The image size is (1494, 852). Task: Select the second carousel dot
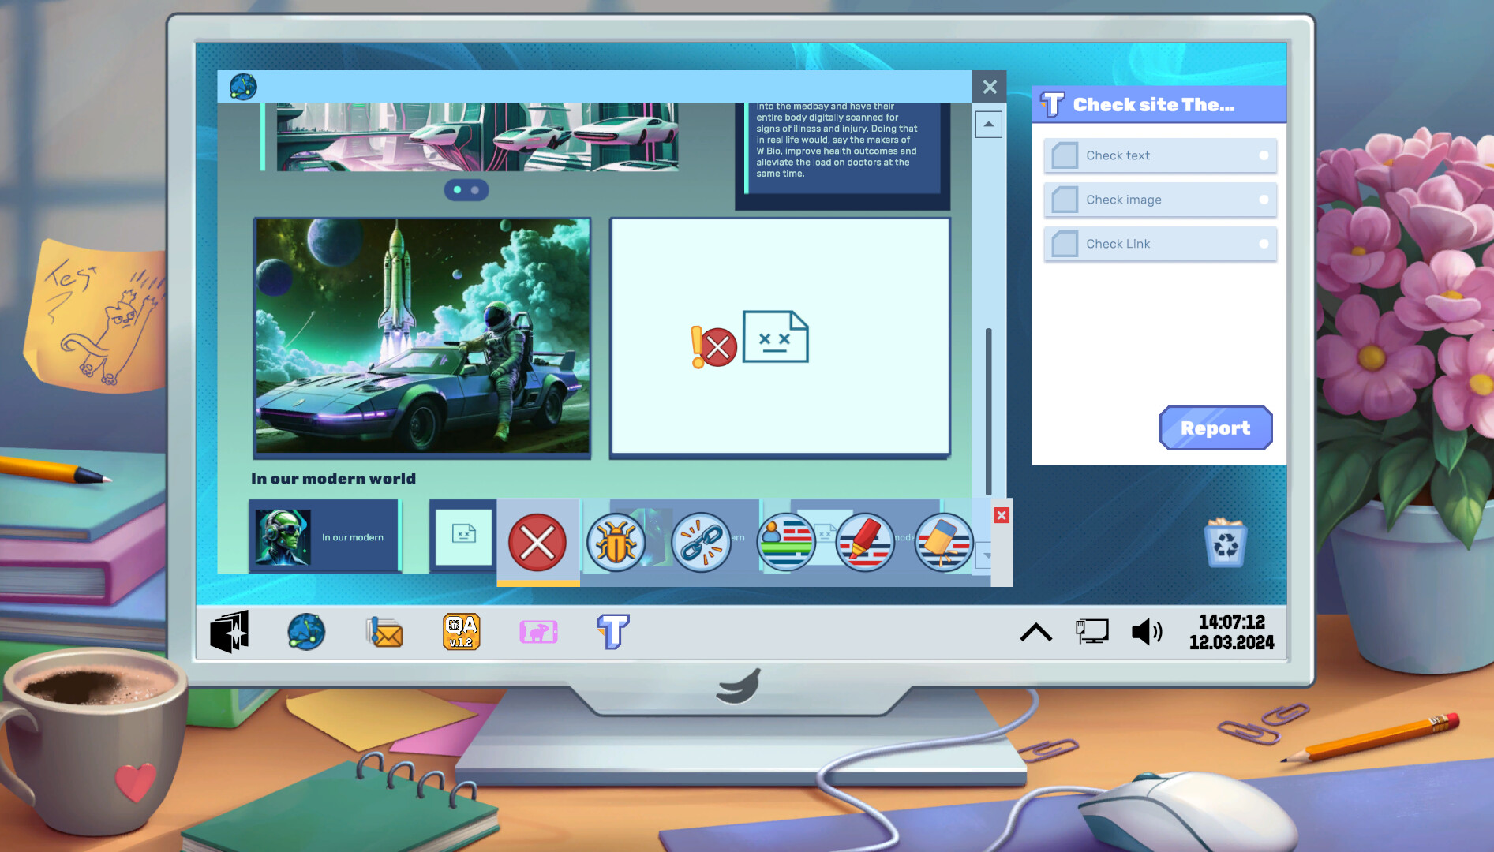click(475, 190)
